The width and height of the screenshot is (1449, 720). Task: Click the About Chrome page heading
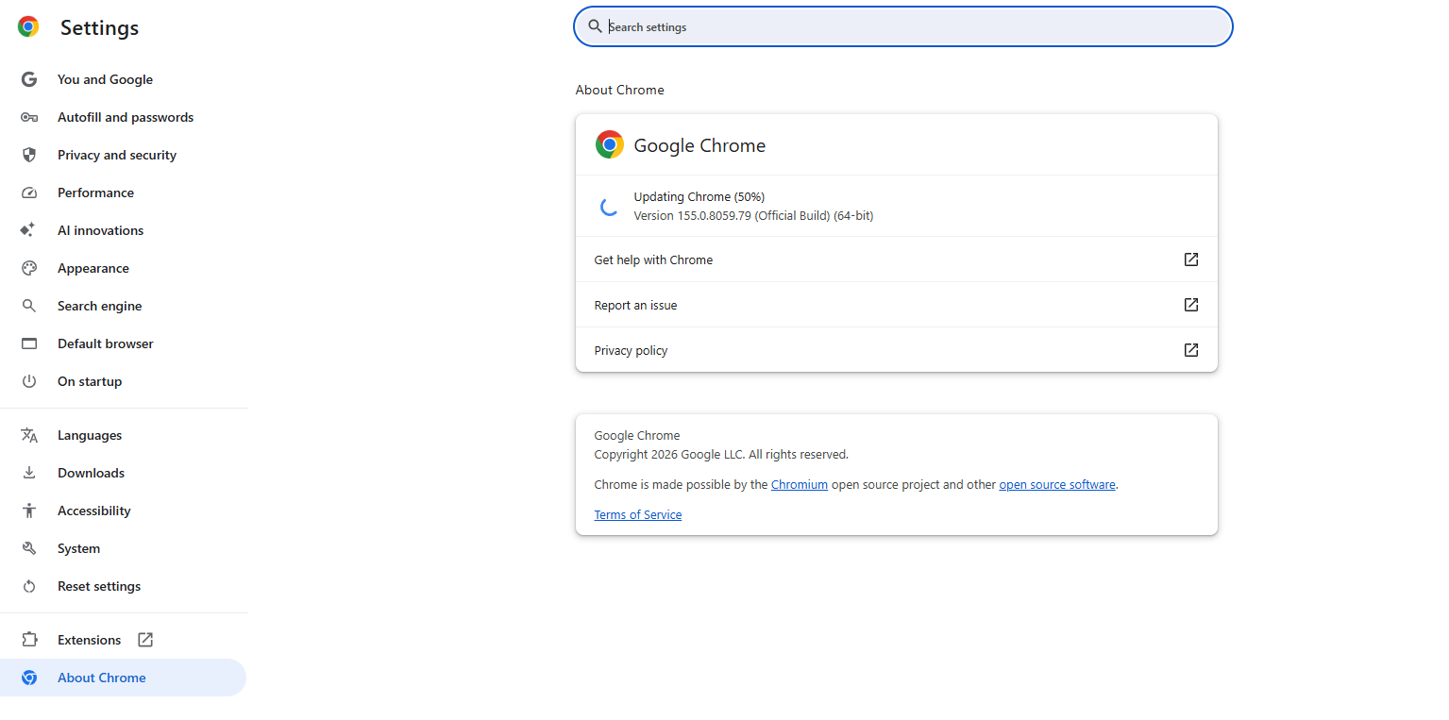click(620, 90)
